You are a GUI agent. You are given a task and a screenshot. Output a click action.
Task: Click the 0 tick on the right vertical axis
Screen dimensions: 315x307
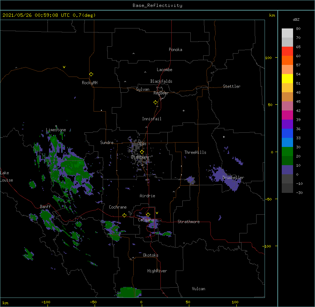272,152
